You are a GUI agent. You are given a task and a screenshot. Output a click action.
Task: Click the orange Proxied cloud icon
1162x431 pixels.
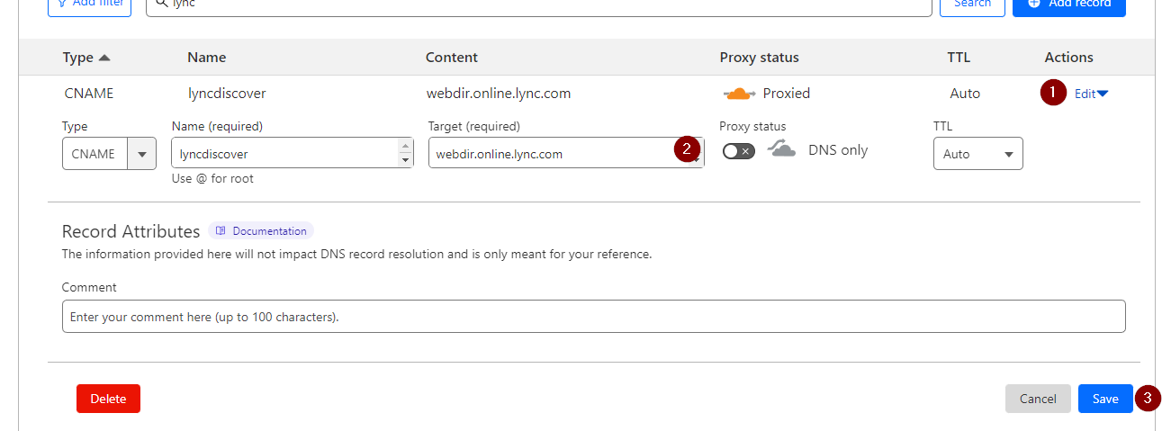[x=739, y=94]
